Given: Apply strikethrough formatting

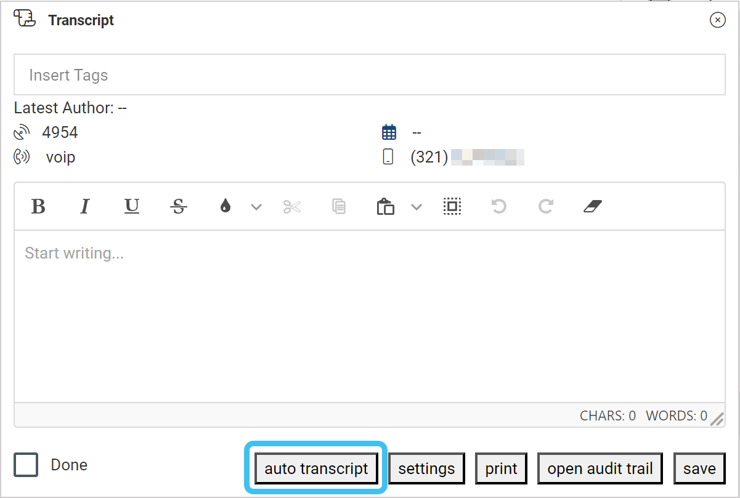Looking at the screenshot, I should pos(179,207).
